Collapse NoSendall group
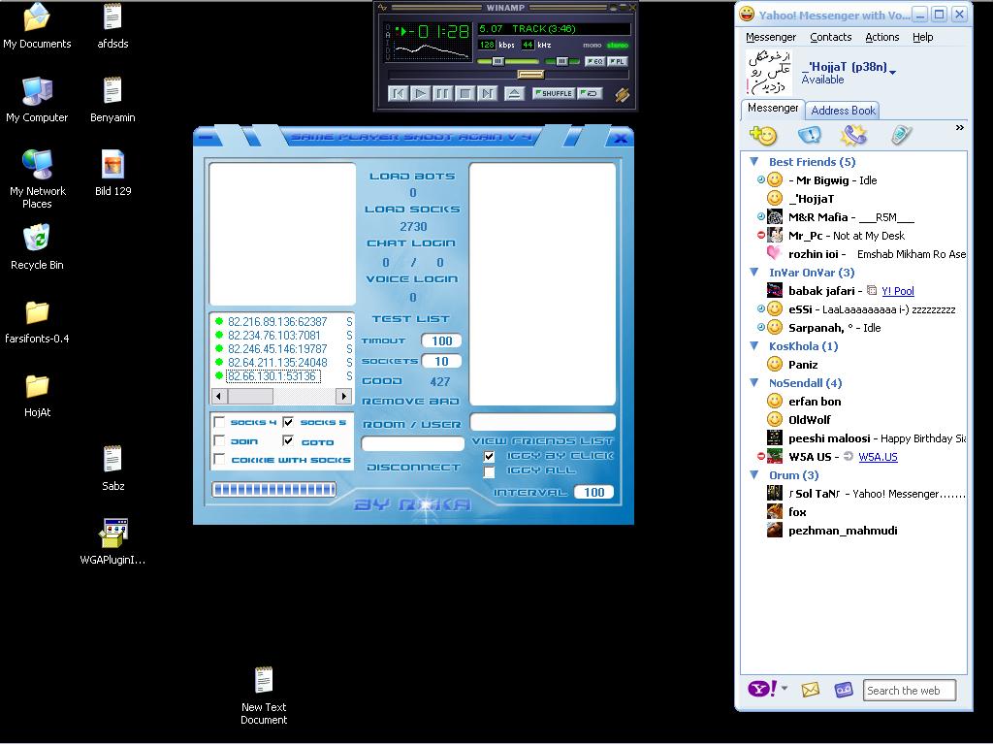Image resolution: width=993 pixels, height=745 pixels. tap(754, 382)
